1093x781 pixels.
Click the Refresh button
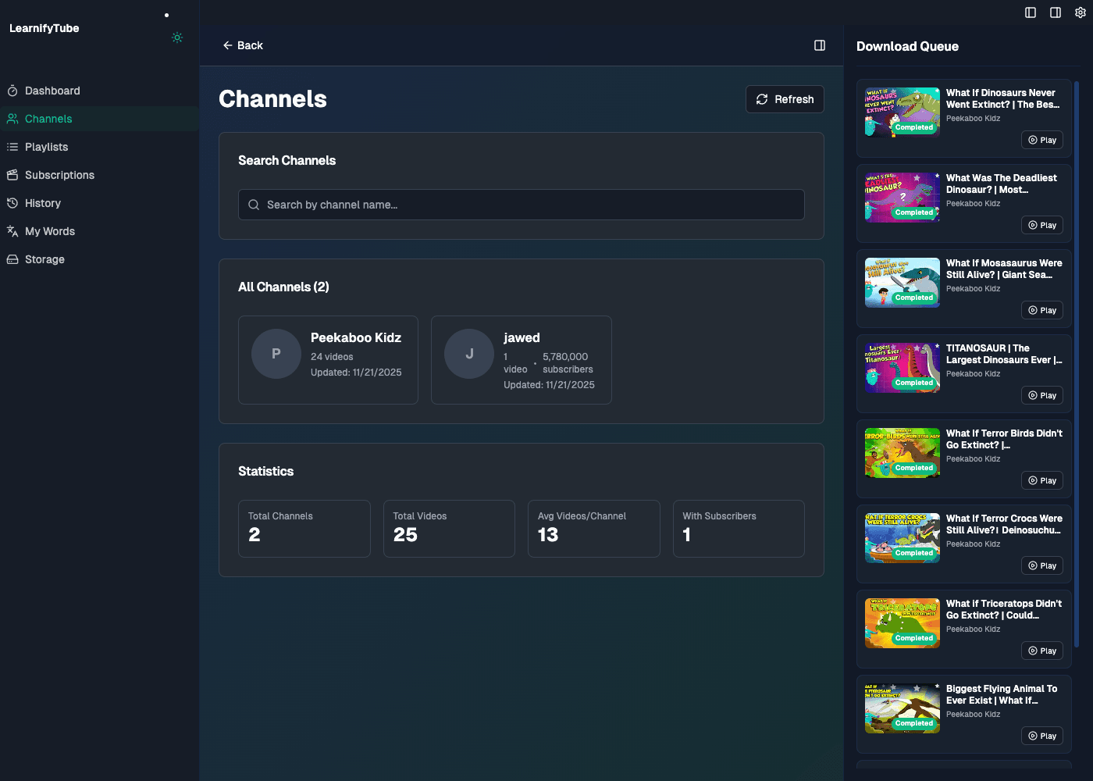(x=785, y=99)
